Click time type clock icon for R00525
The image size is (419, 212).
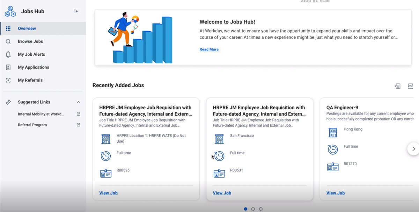pyautogui.click(x=105, y=156)
